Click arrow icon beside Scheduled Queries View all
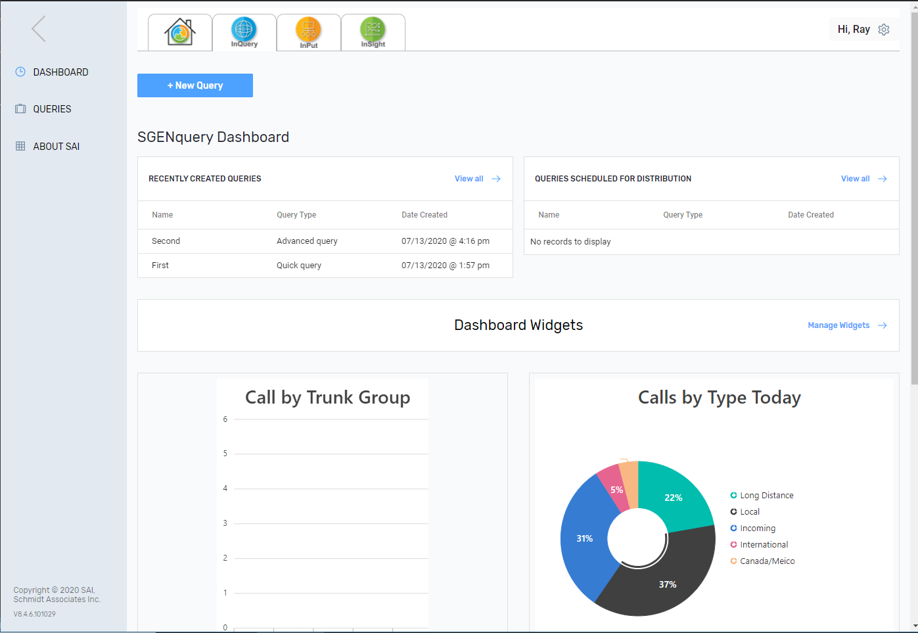The height and width of the screenshot is (633, 918). [883, 179]
